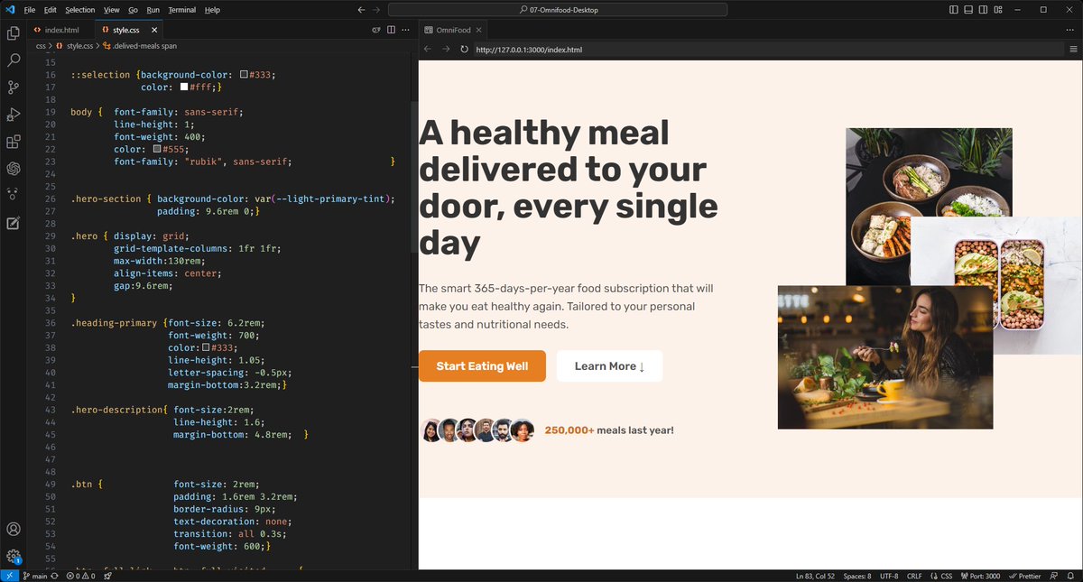Open the Terminal menu
The width and height of the screenshot is (1083, 582).
coord(181,10)
